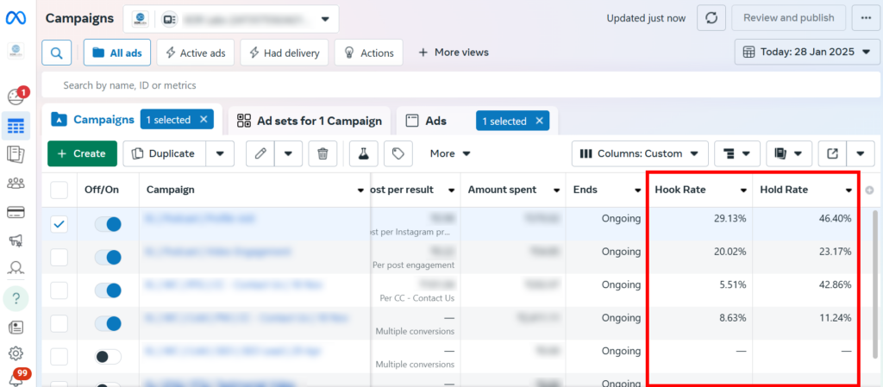This screenshot has height=387, width=883.
Task: Click the Meta logo icon
Action: tap(16, 19)
